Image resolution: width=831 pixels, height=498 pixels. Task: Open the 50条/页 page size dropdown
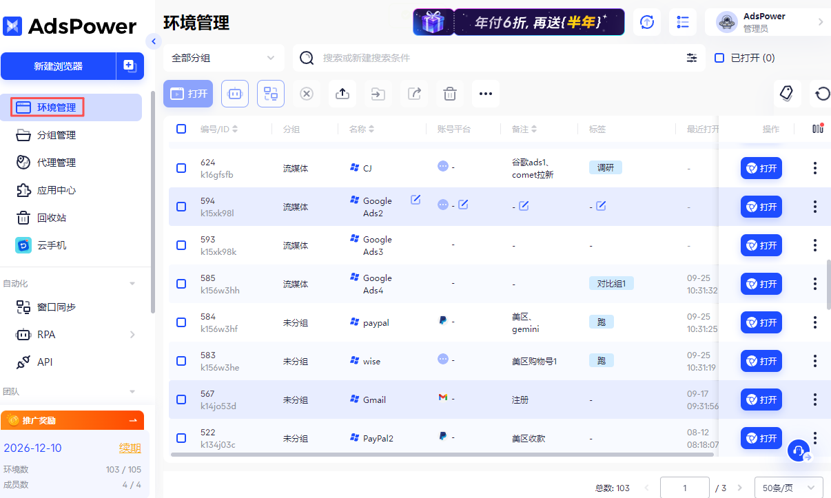pyautogui.click(x=788, y=487)
